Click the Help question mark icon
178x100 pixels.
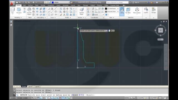(x=157, y=2)
